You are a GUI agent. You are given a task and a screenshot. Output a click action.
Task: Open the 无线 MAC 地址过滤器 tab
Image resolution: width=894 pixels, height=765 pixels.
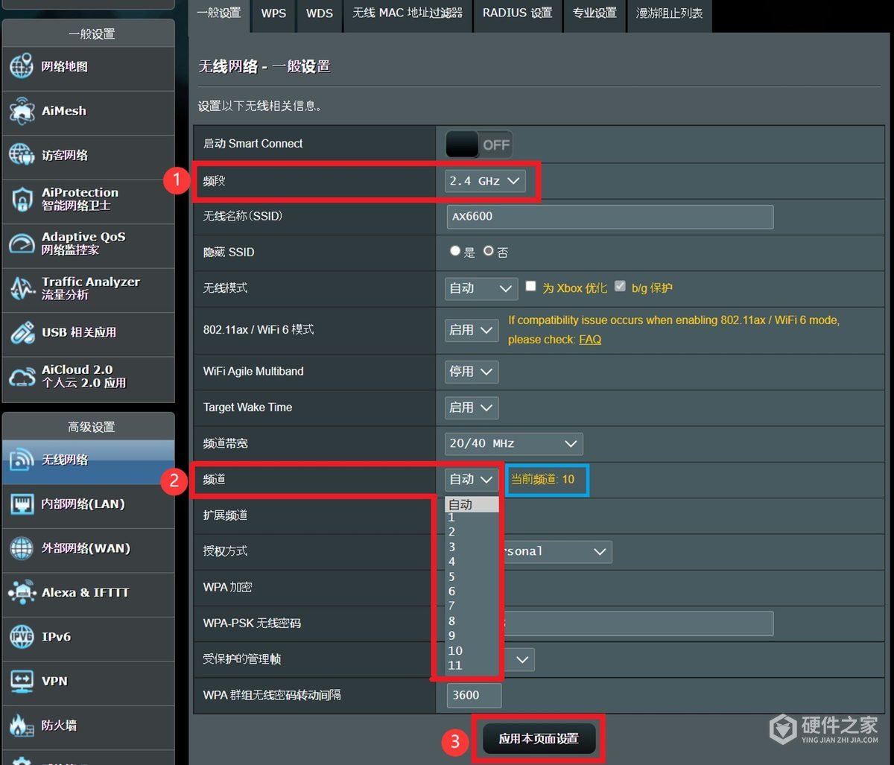[408, 13]
